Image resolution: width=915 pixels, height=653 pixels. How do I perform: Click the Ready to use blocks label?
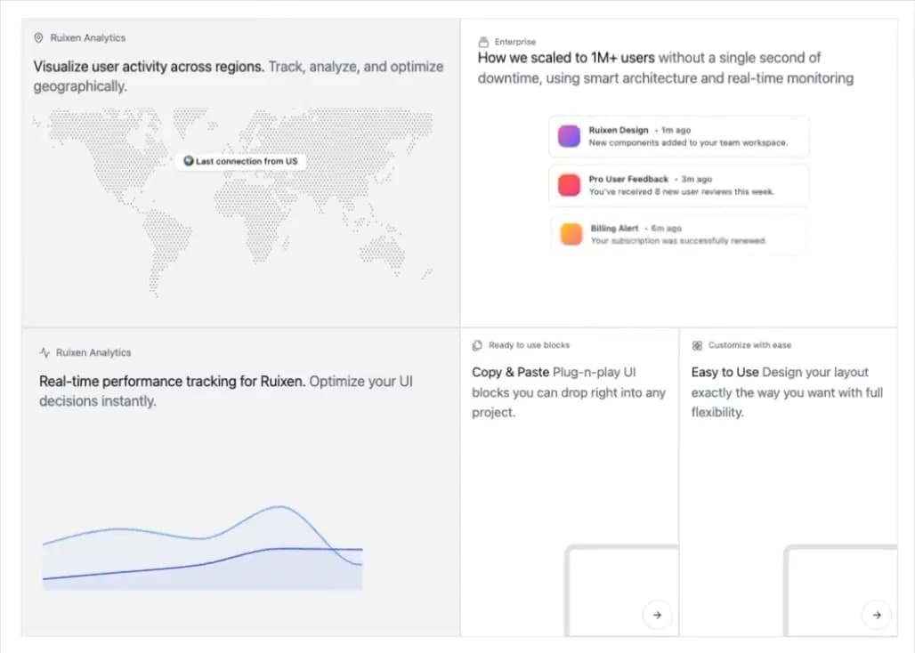(x=530, y=345)
